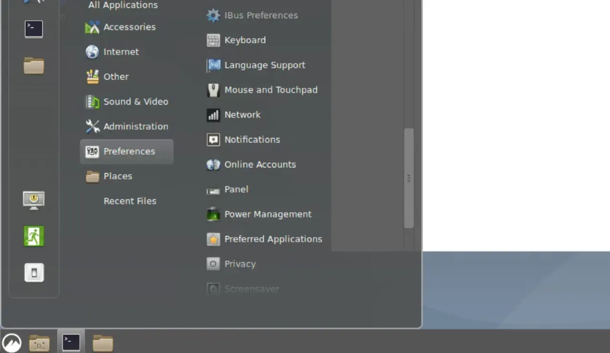Viewport: 610px width, 353px height.
Task: Select the Accessories category
Action: [x=129, y=27]
